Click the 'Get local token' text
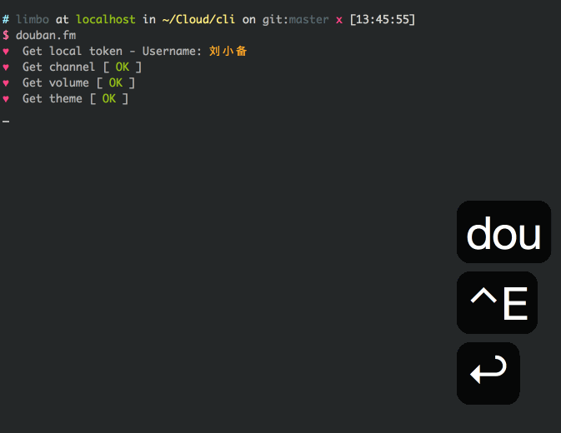The image size is (561, 433). coord(73,51)
